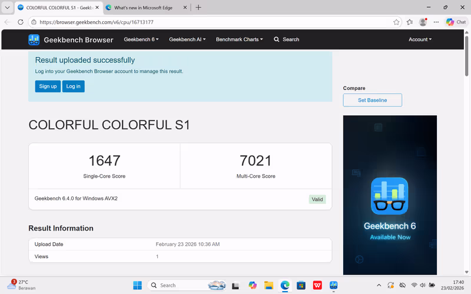The image size is (471, 294).
Task: Click the browser address bar URL
Action: point(97,22)
